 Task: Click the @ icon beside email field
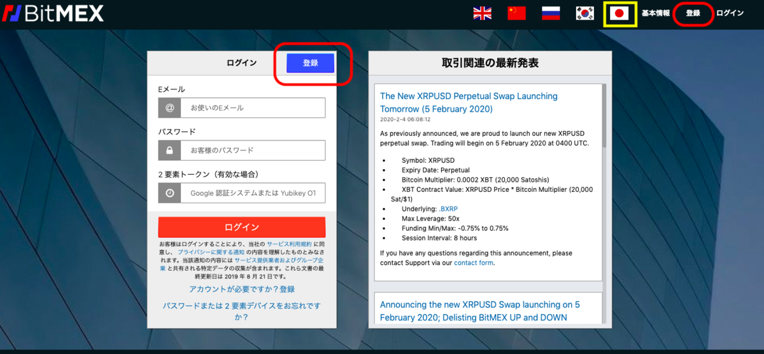coord(169,108)
